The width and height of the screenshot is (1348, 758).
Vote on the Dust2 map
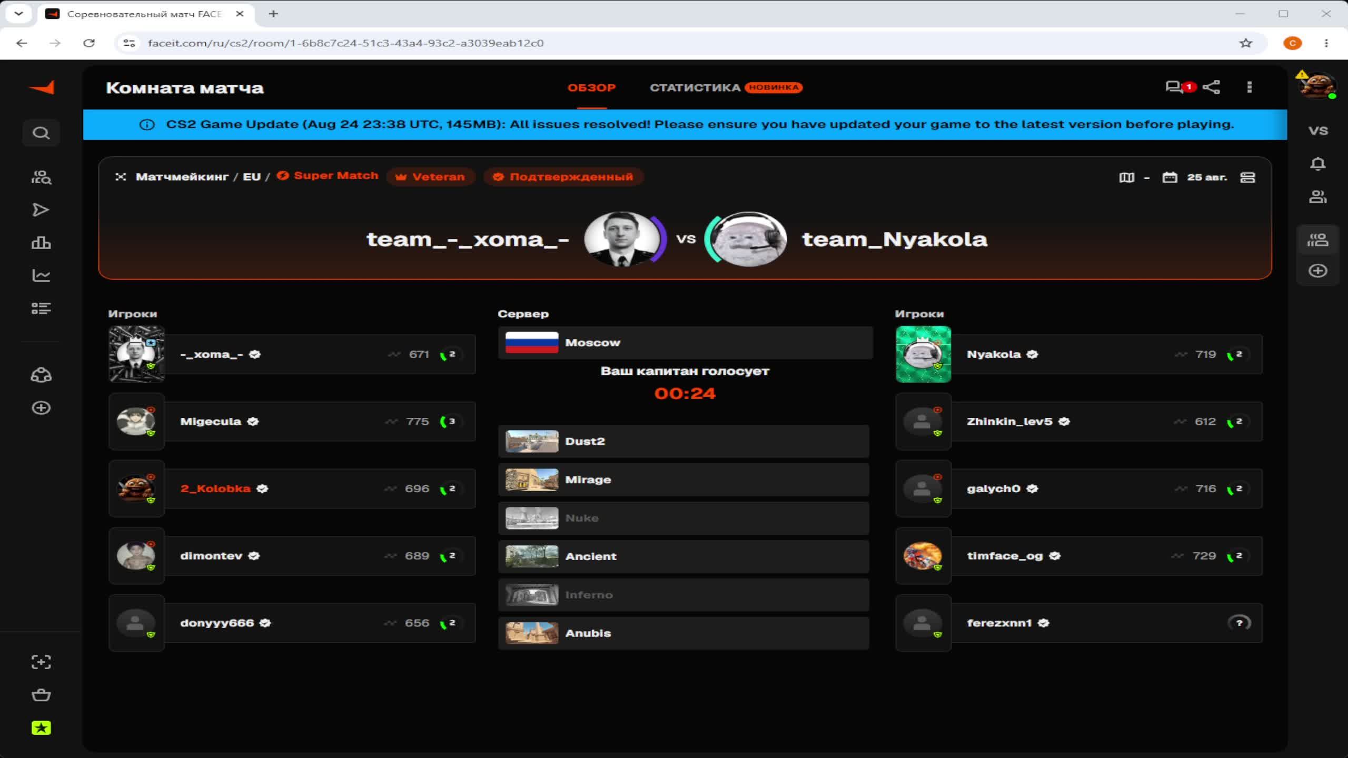pos(683,442)
